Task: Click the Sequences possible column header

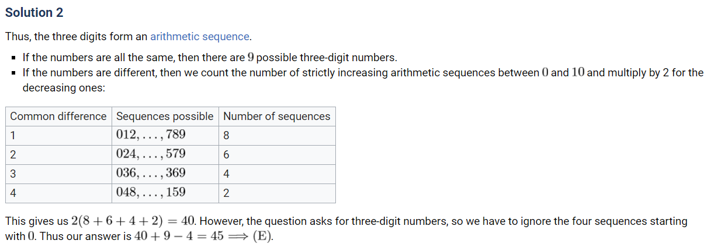Action: tap(165, 117)
